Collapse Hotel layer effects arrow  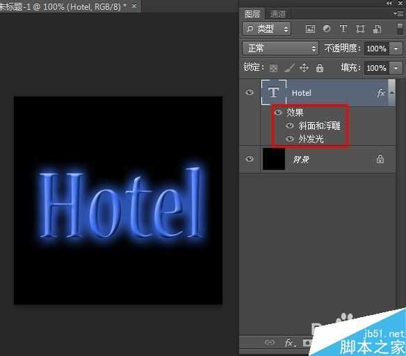tap(392, 92)
